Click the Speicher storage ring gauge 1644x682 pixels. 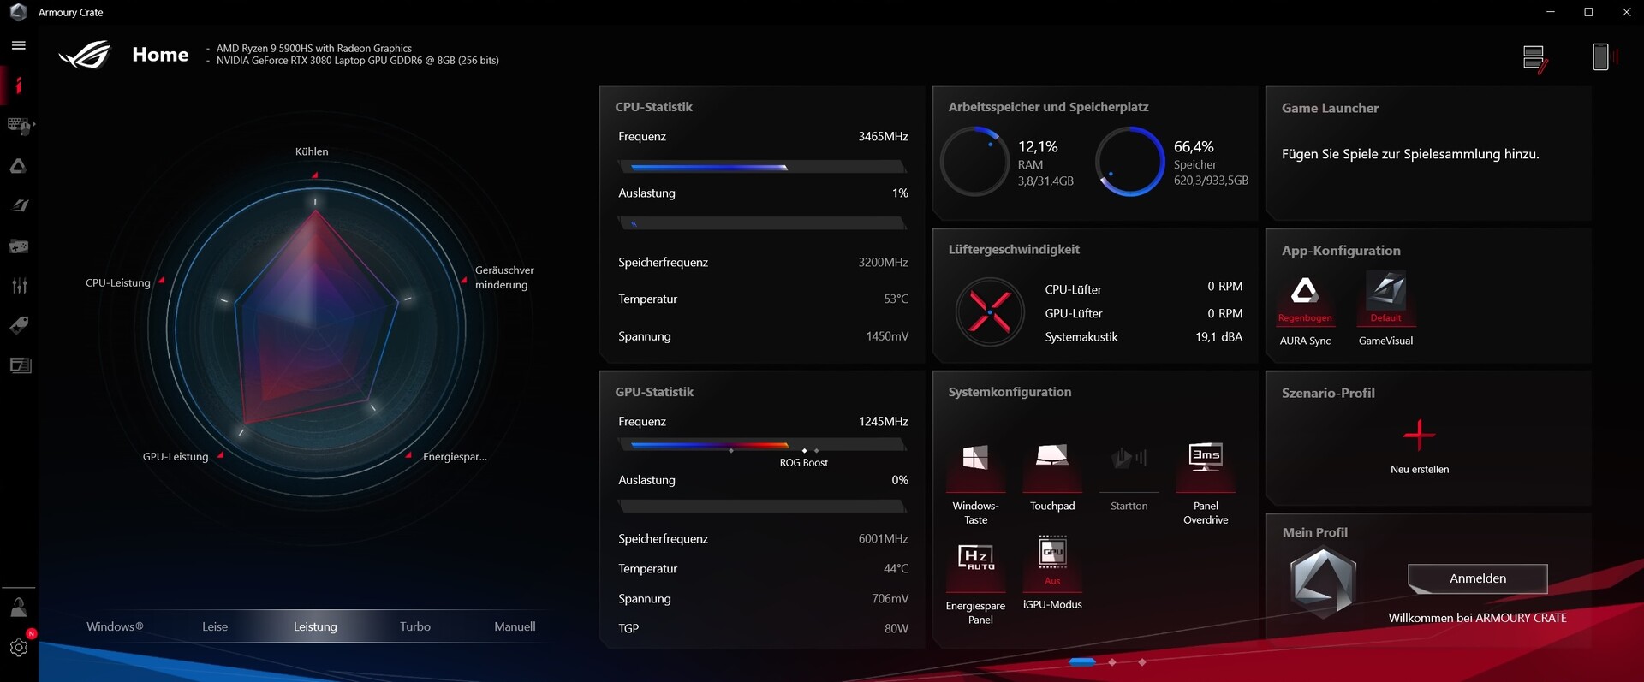tap(1131, 162)
